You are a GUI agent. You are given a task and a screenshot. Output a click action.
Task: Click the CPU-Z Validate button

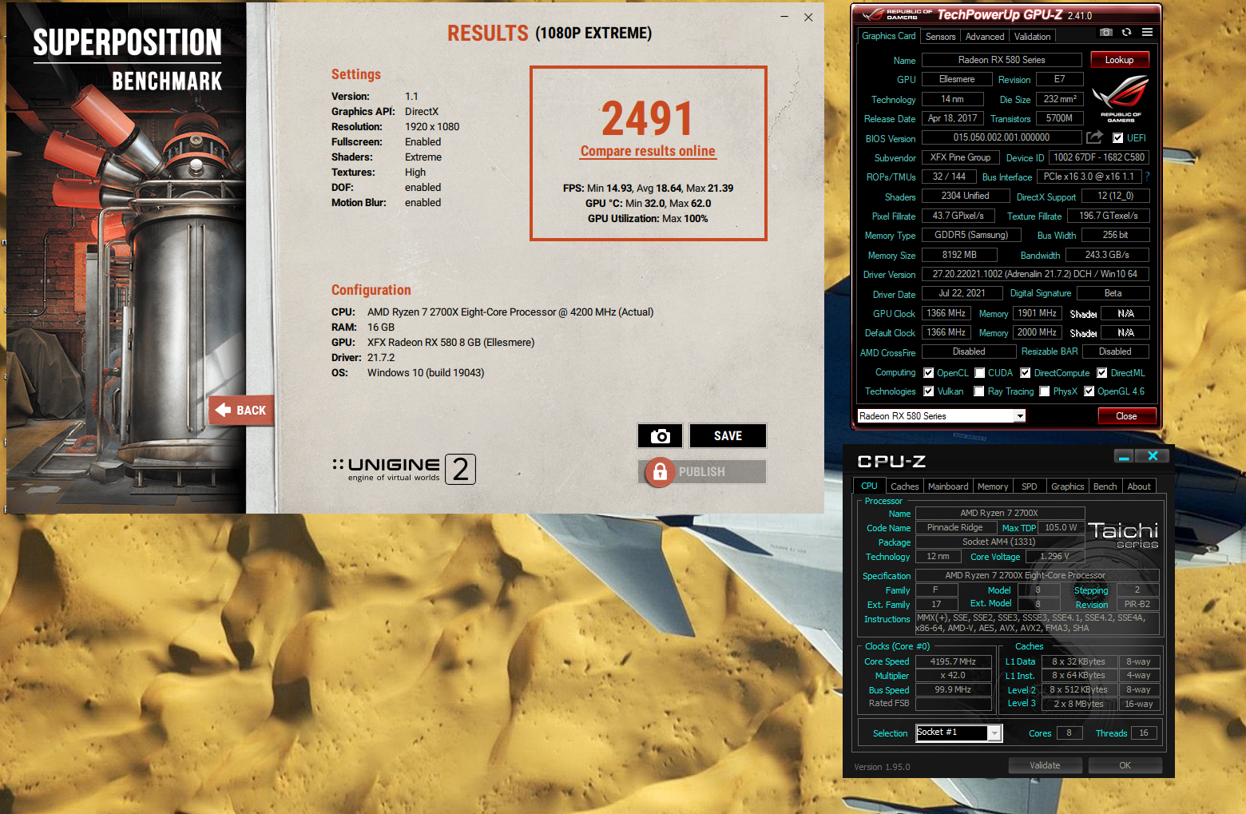1045,765
